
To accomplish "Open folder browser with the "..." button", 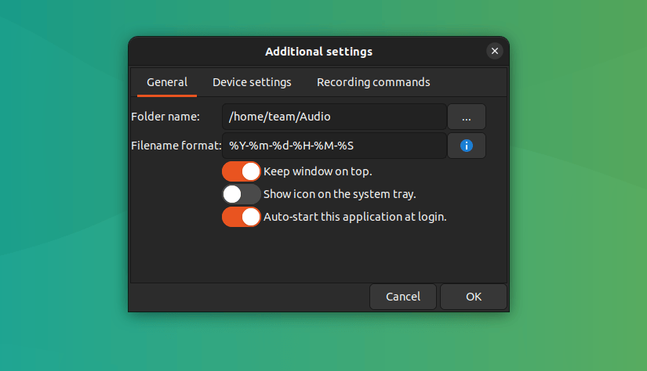I will 467,117.
